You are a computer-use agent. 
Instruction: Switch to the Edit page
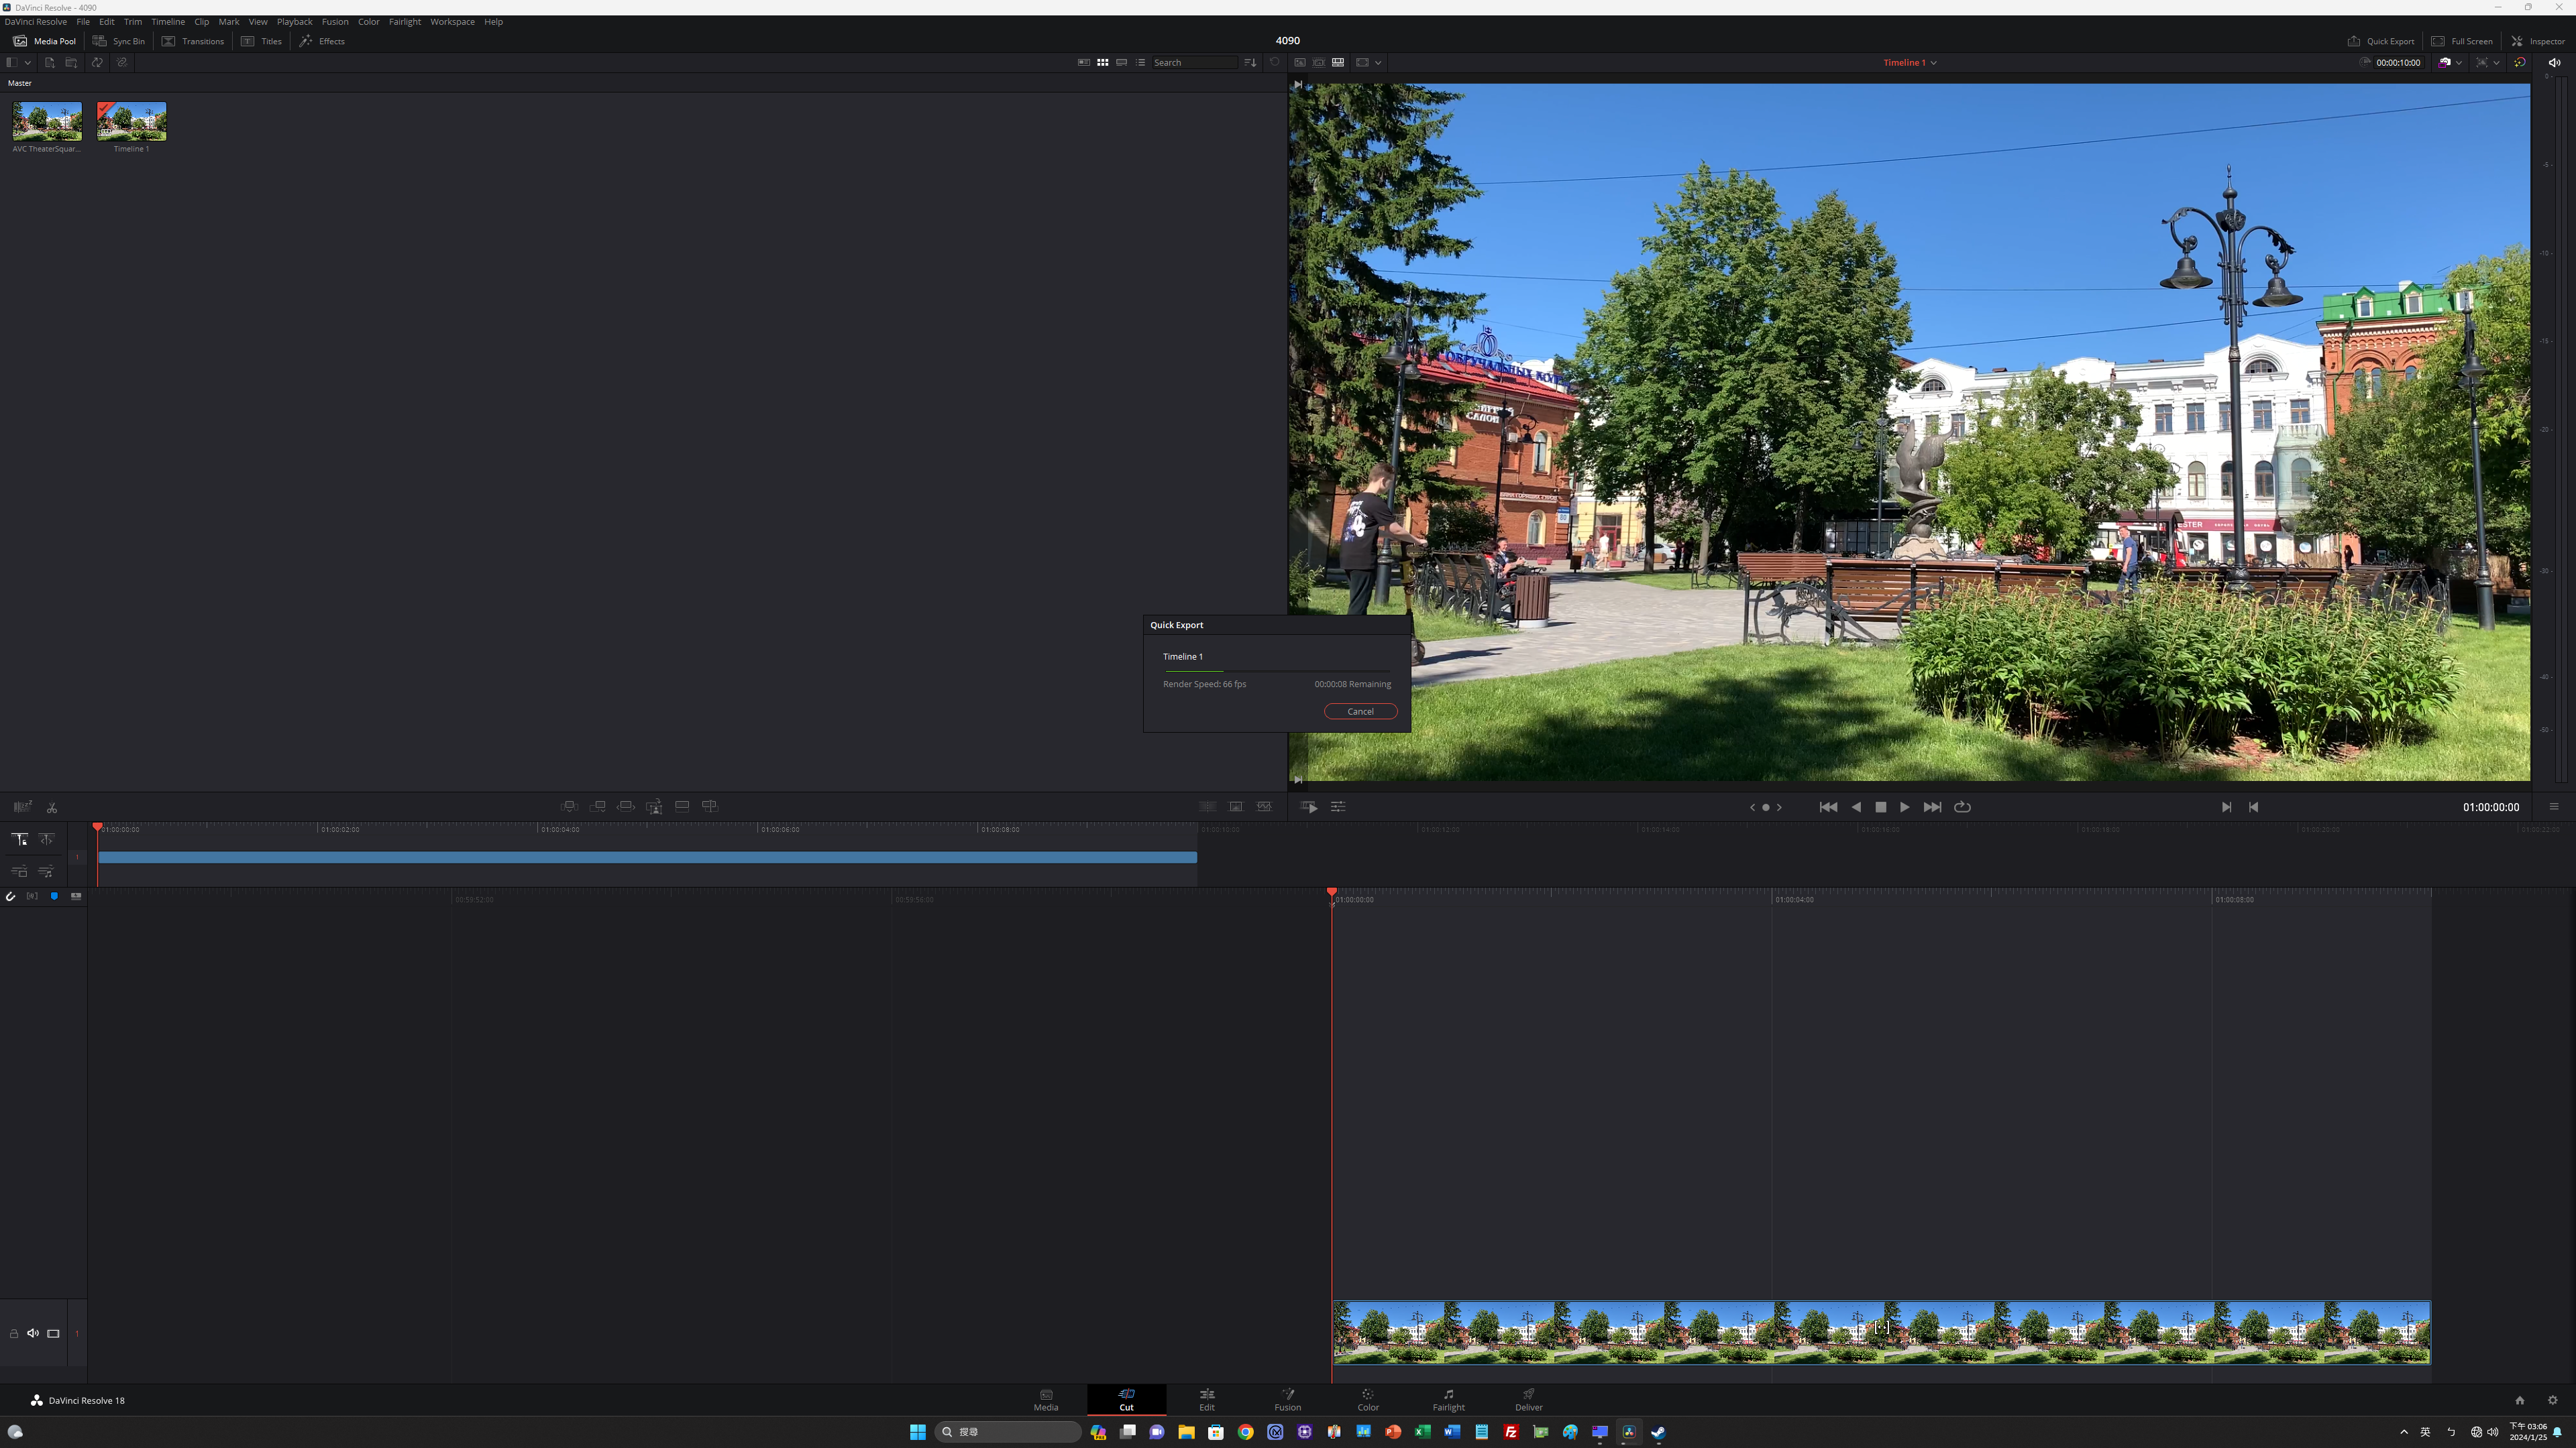[1207, 1399]
